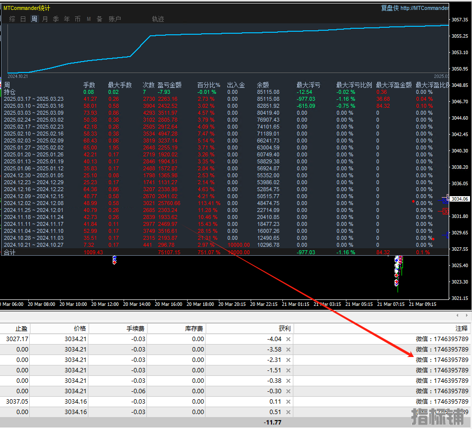Select the 3034.06 price label on axis
Viewport: 472px width, 429px height.
click(460, 199)
